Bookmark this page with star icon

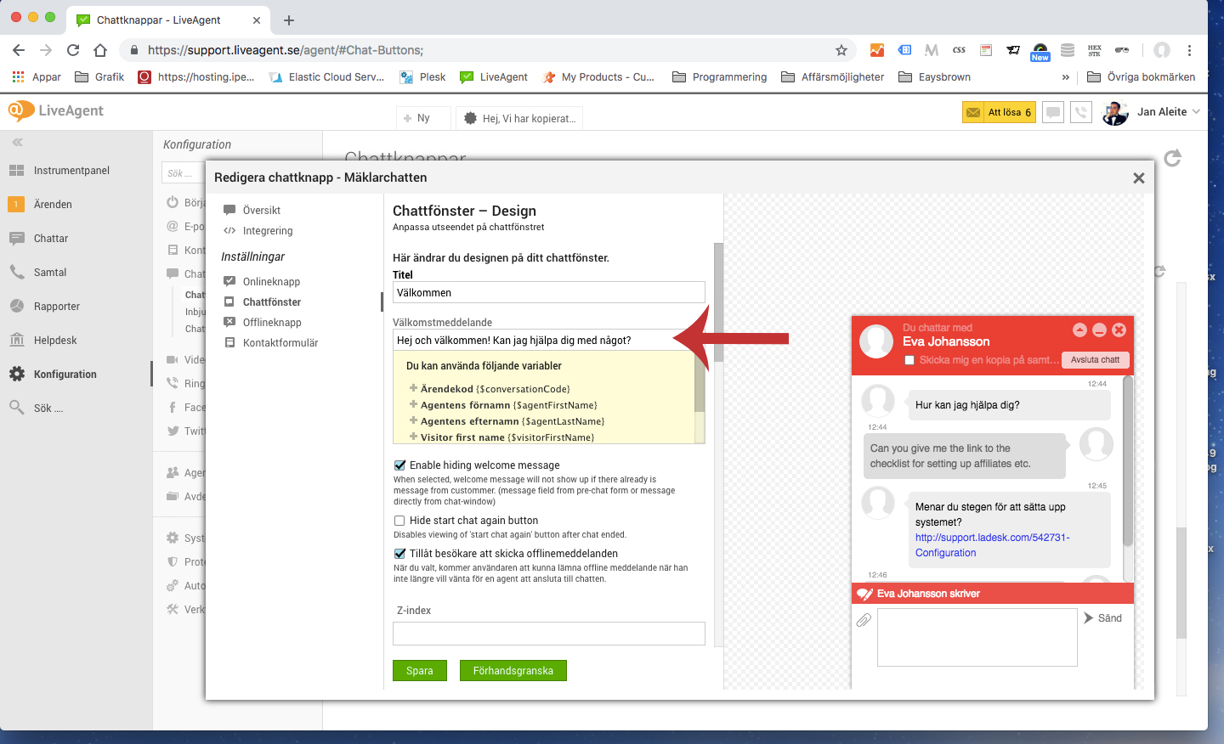tap(841, 50)
